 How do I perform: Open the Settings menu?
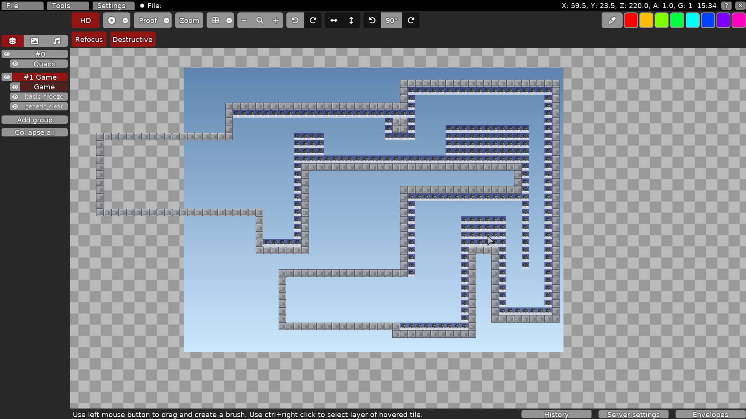pos(113,5)
